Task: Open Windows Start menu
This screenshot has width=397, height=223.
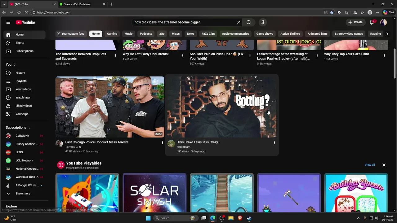Action: pyautogui.click(x=148, y=218)
